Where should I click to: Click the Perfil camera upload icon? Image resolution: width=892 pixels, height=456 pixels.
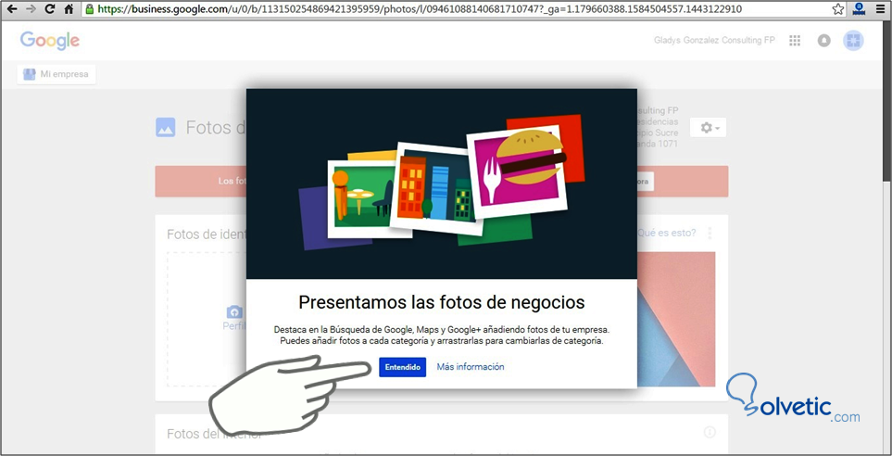(x=234, y=312)
